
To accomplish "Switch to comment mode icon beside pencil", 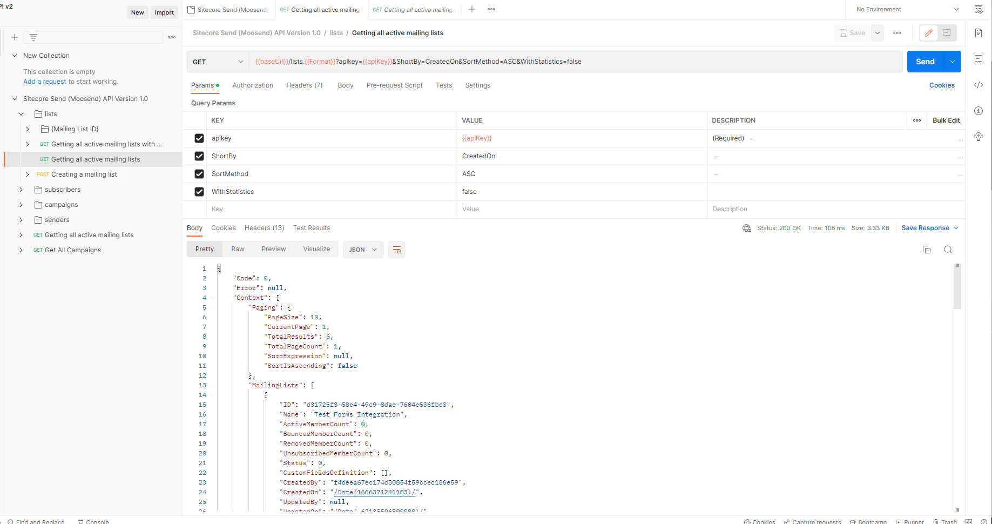I will (947, 33).
